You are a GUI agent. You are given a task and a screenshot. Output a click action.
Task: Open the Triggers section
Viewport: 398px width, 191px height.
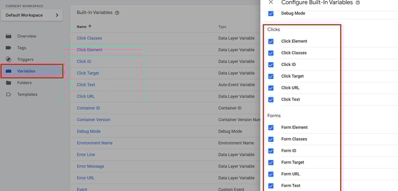point(25,60)
